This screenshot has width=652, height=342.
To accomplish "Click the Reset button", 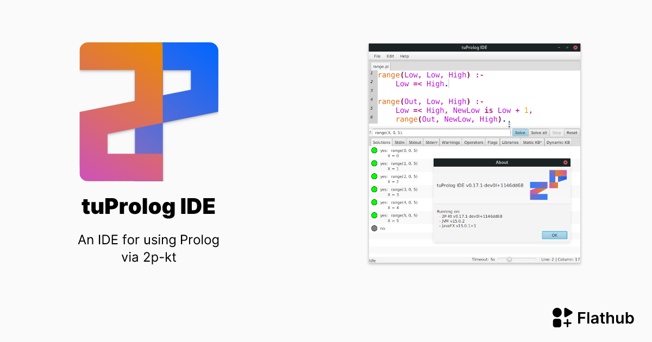I will tap(572, 132).
